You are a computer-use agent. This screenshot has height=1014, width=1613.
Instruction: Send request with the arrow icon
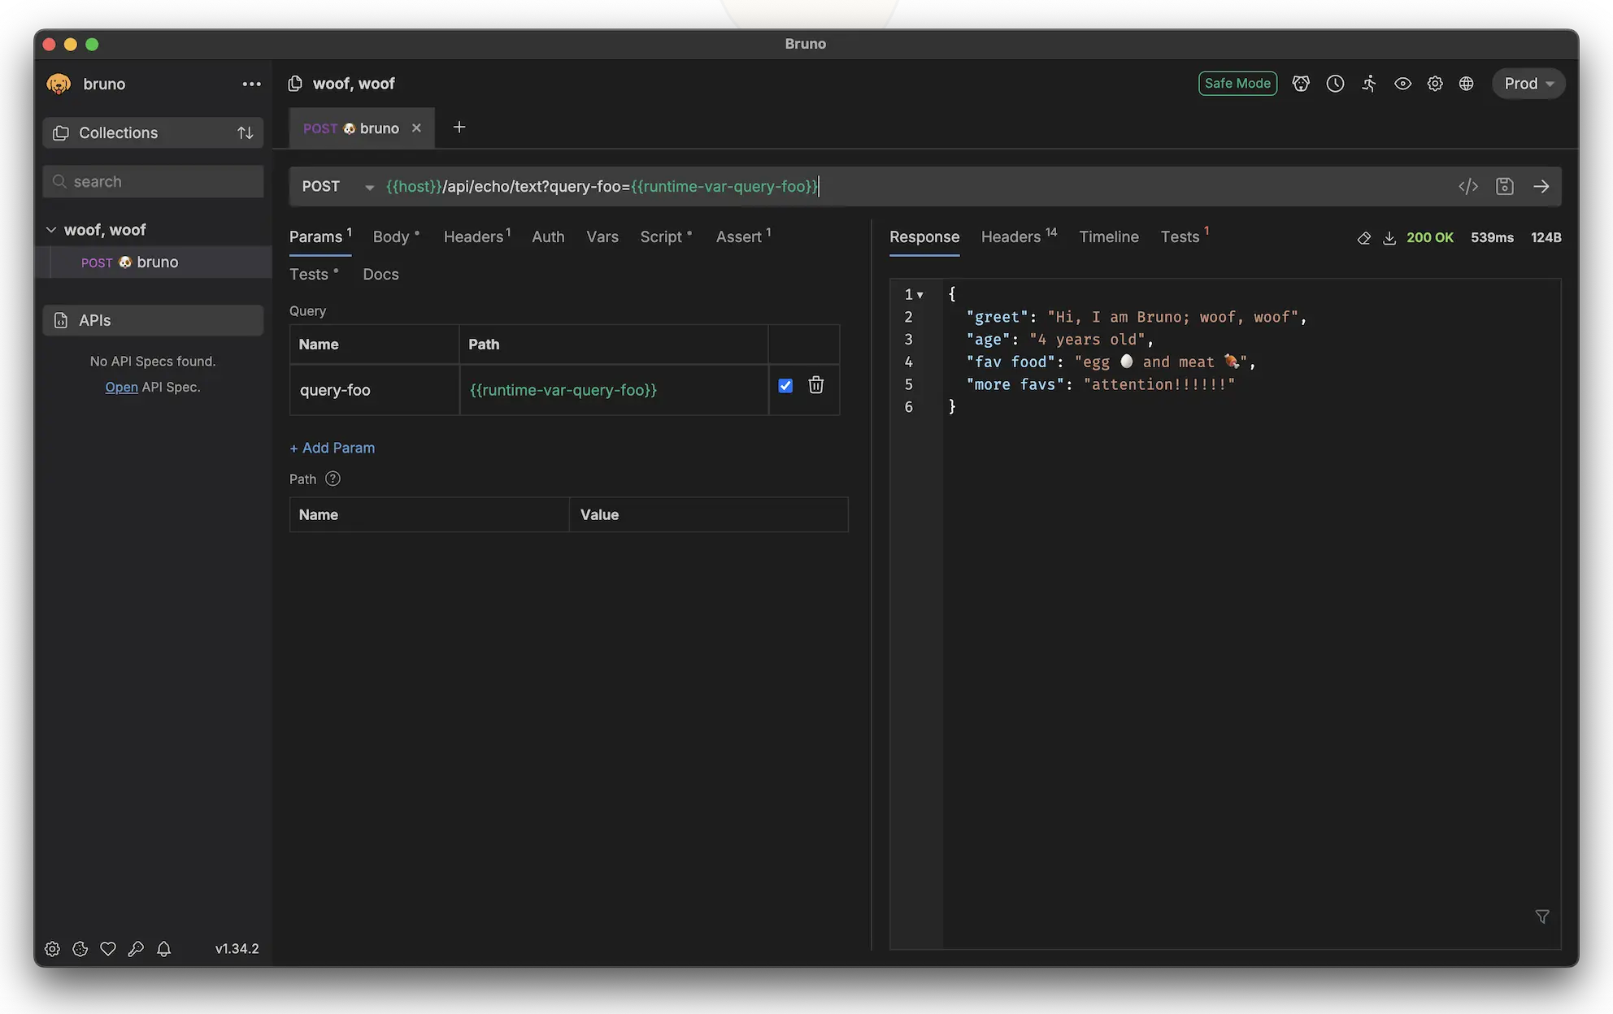point(1541,187)
